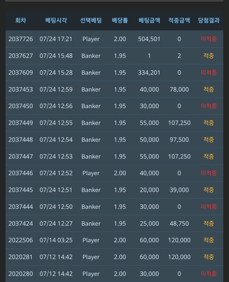Click the 78,000 winnings cell
229x282 pixels.
click(x=179, y=89)
